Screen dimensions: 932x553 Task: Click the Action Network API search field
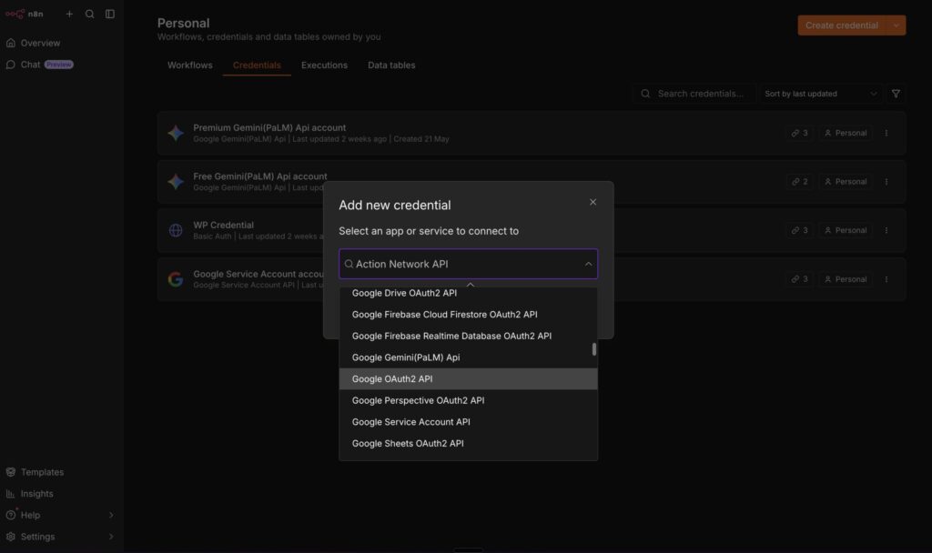tap(468, 264)
